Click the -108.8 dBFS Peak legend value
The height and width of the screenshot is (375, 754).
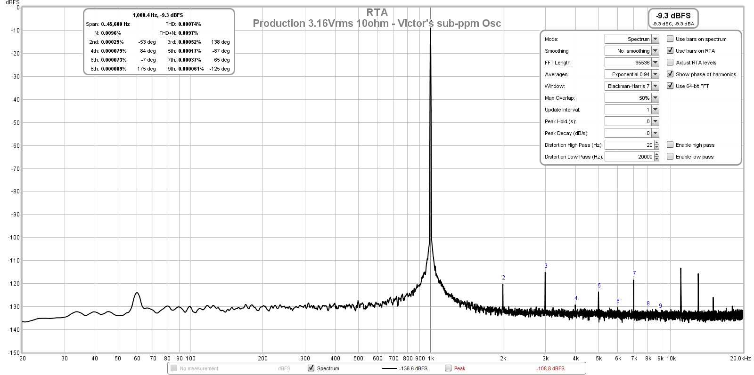(550, 368)
